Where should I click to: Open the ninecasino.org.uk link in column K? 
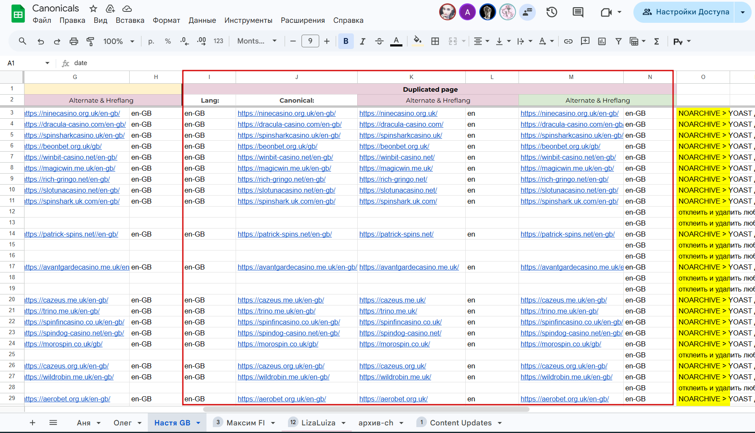398,113
